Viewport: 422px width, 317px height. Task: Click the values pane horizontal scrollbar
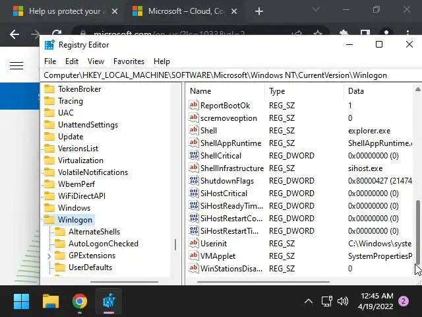tap(263, 282)
